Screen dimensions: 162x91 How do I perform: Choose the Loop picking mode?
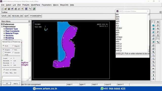click(x=3, y=55)
